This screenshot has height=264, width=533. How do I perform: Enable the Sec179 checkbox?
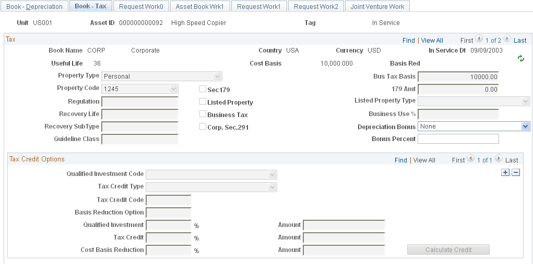203,89
